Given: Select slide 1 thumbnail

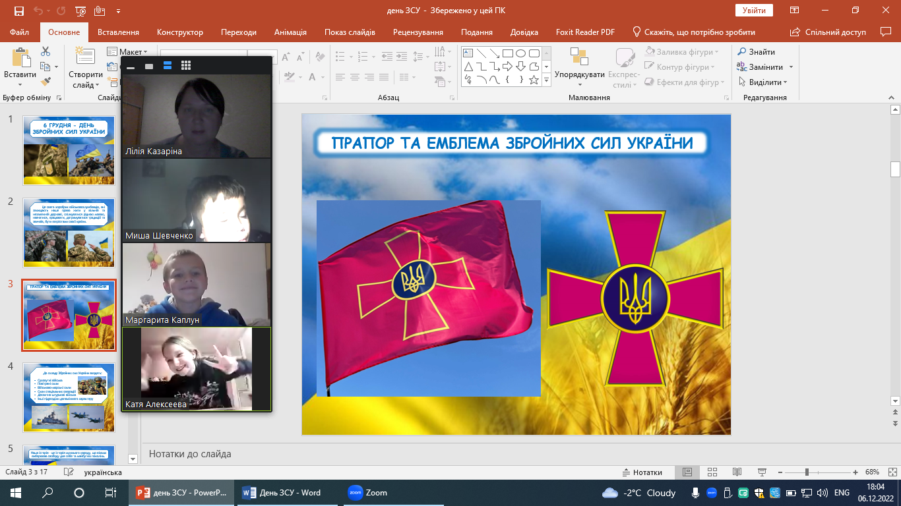Looking at the screenshot, I should (69, 150).
